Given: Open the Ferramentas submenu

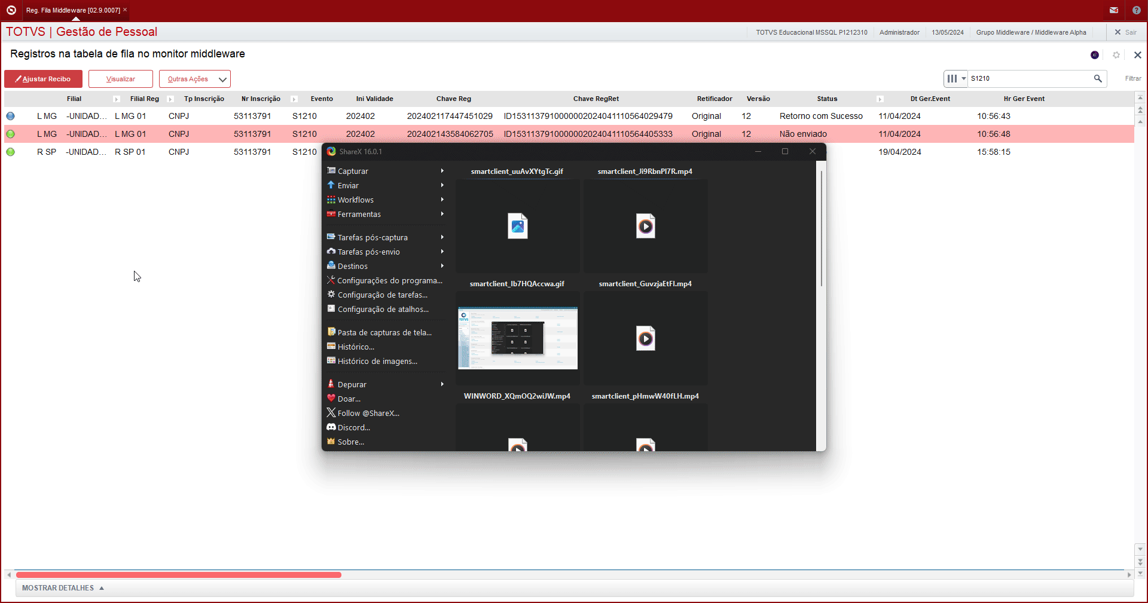Looking at the screenshot, I should (x=386, y=214).
